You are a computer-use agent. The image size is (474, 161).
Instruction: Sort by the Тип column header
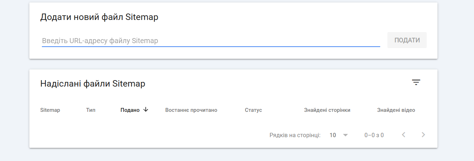(91, 110)
